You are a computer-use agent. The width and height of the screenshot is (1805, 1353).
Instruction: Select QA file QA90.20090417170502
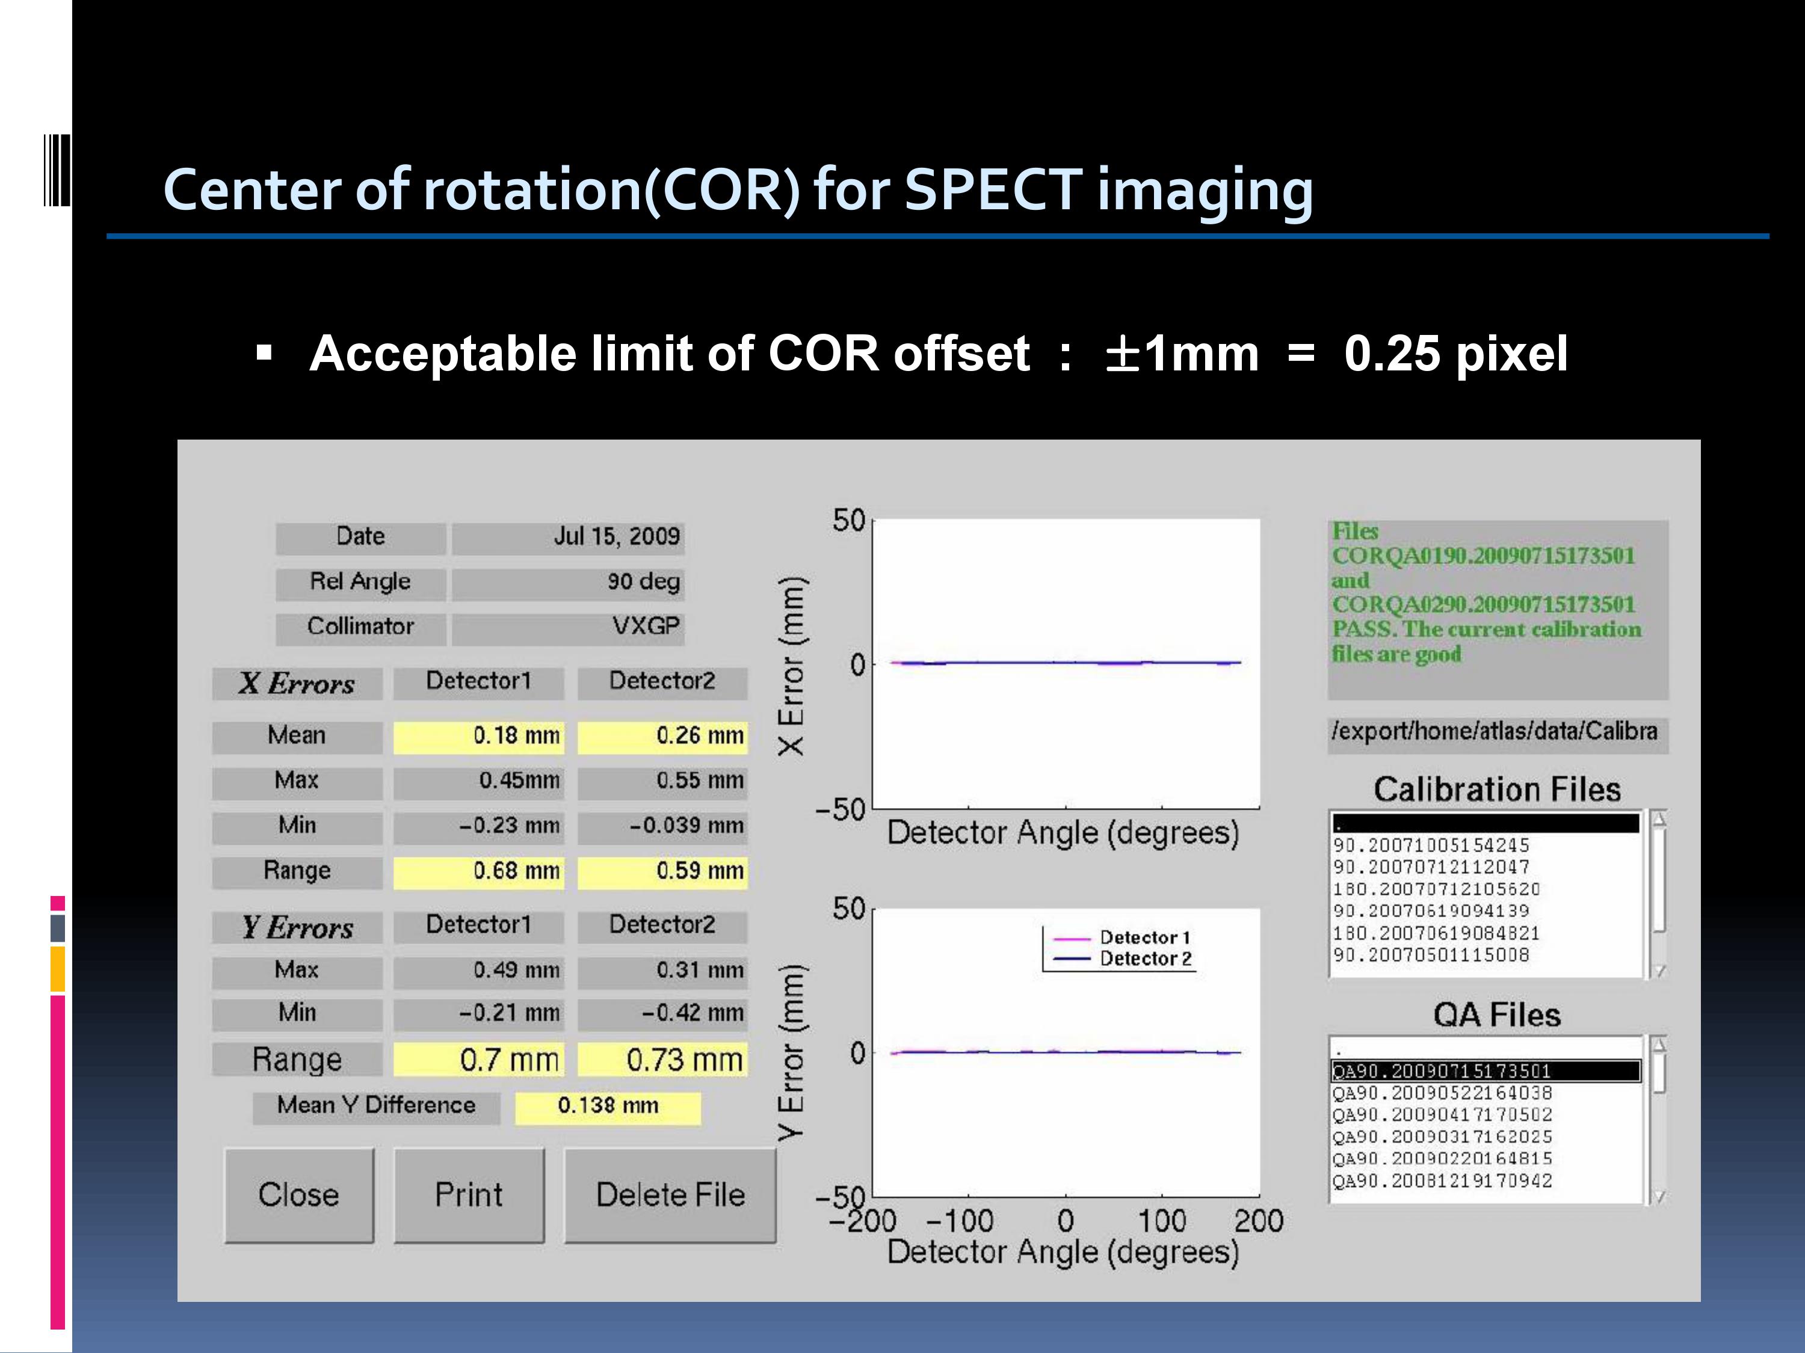point(1442,1115)
